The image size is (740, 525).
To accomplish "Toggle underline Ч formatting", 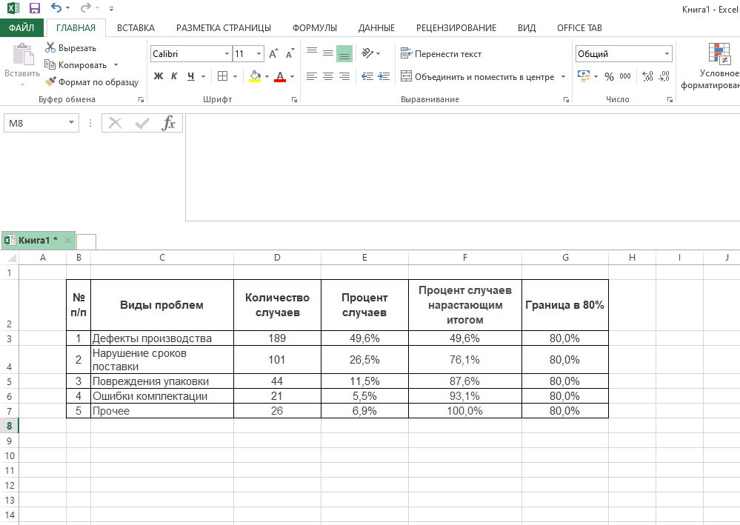I will click(x=190, y=76).
